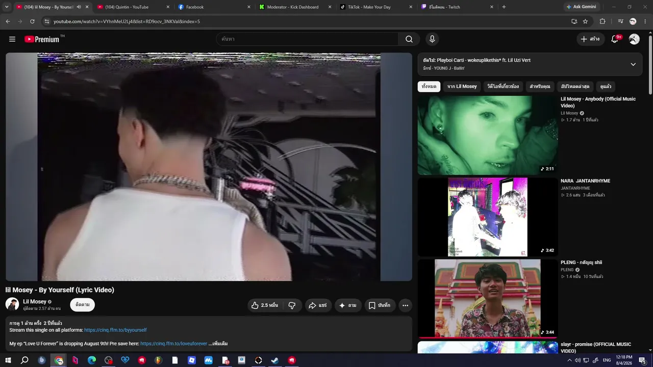The image size is (653, 367).
Task: Reload the page in Chrome
Action: point(32,21)
